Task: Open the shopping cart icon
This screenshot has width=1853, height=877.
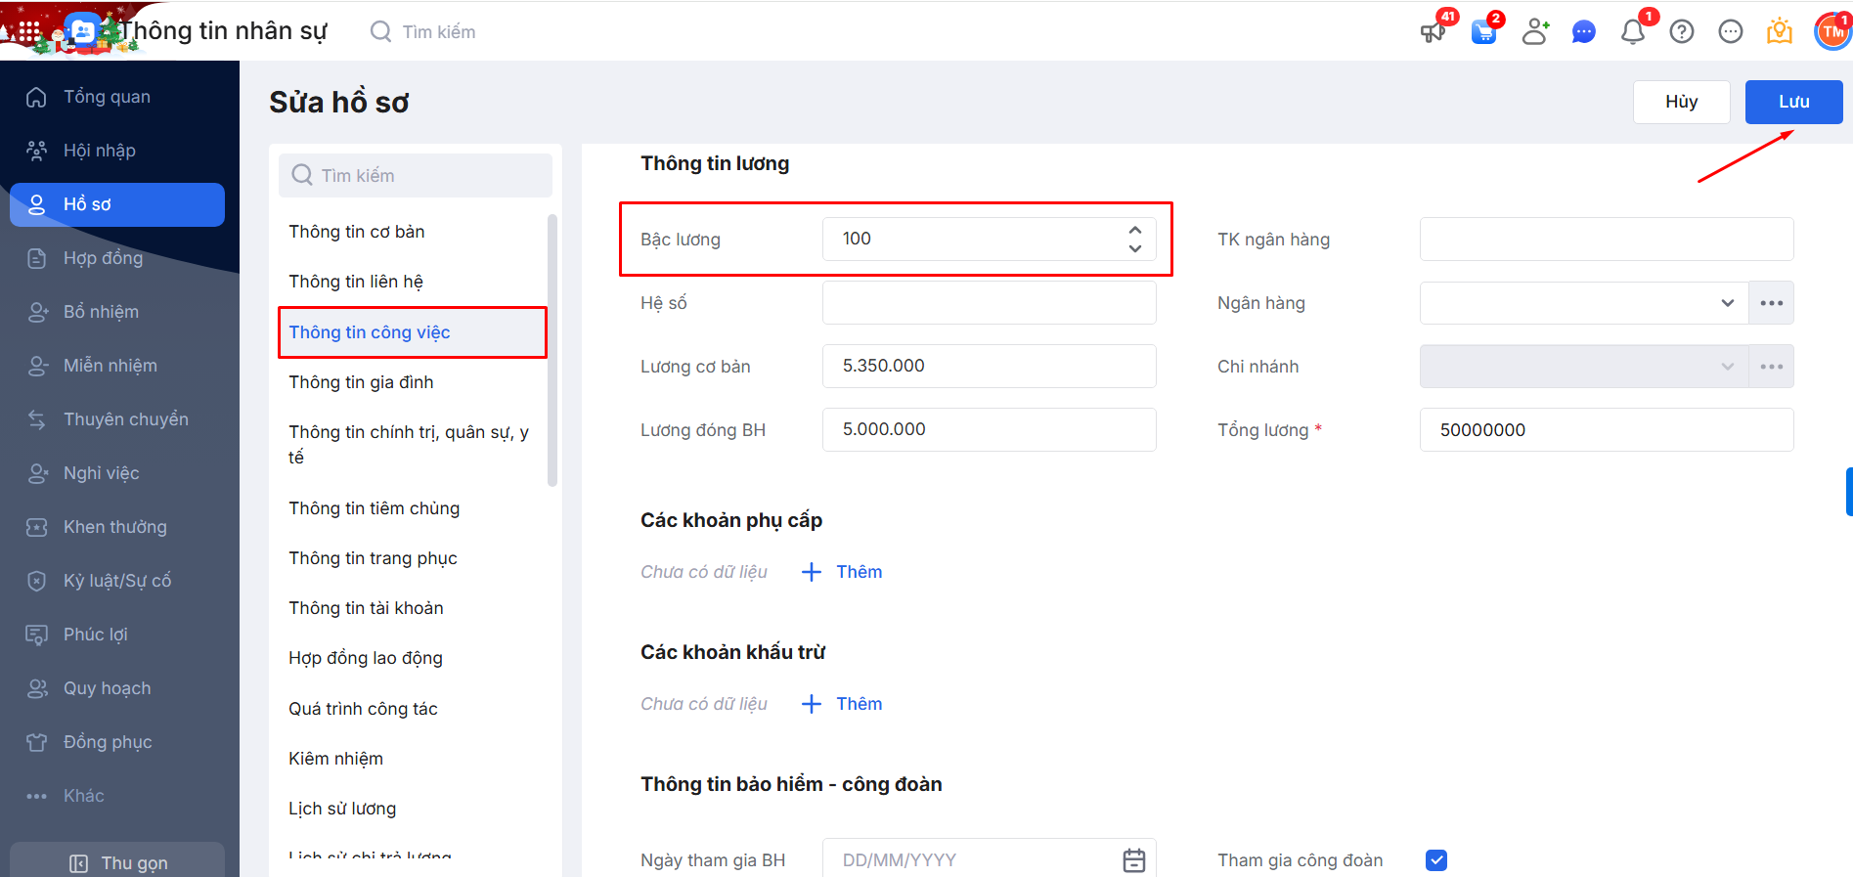Action: [x=1483, y=32]
